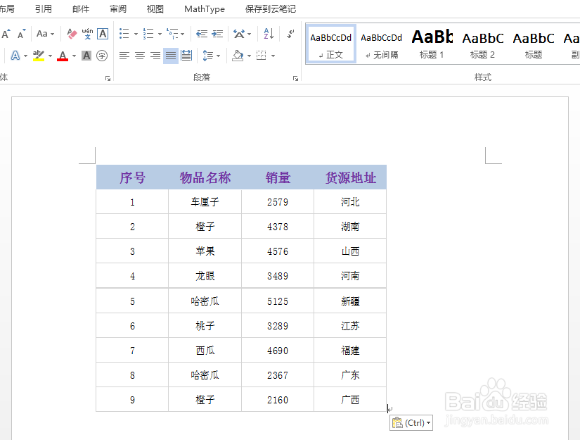Click the Sort A-Z icon
Image resolution: width=580 pixels, height=440 pixels.
(269, 34)
